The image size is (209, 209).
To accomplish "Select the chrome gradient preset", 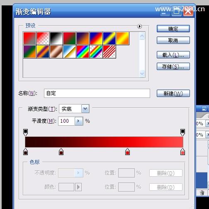I will click(x=69, y=51).
